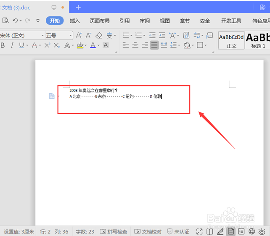Viewport: 270px width, 236px height.
Task: Expand the 五号 font size dropdown
Action: point(71,36)
